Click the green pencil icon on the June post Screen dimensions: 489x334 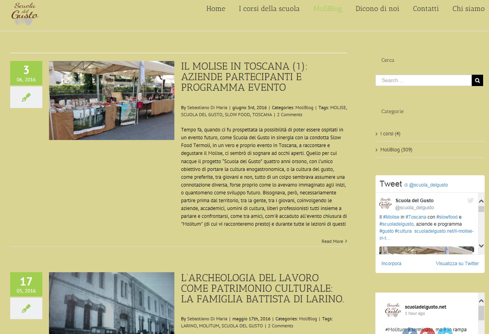pos(26,97)
